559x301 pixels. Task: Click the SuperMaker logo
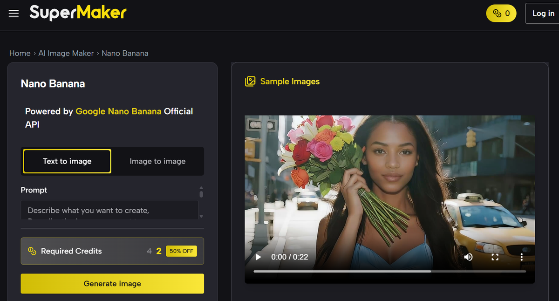tap(78, 13)
